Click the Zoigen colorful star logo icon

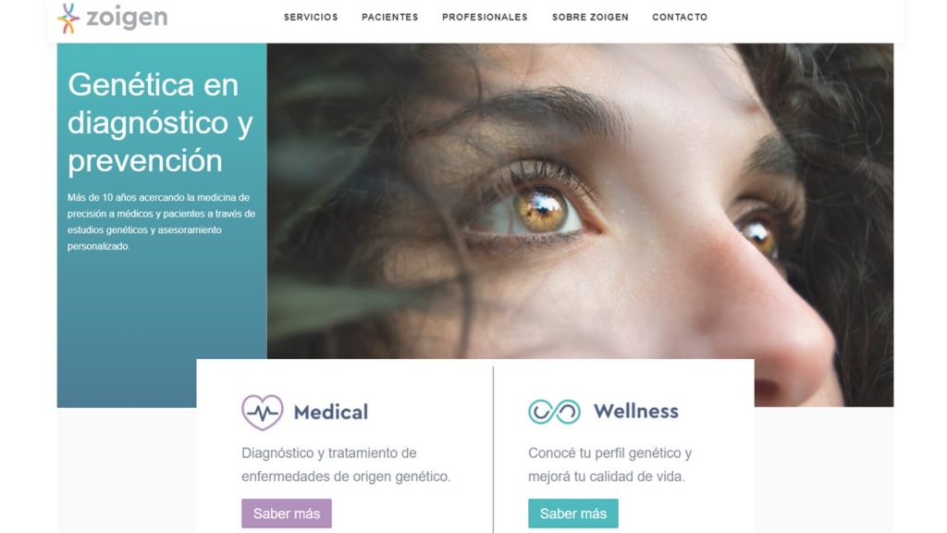point(68,19)
